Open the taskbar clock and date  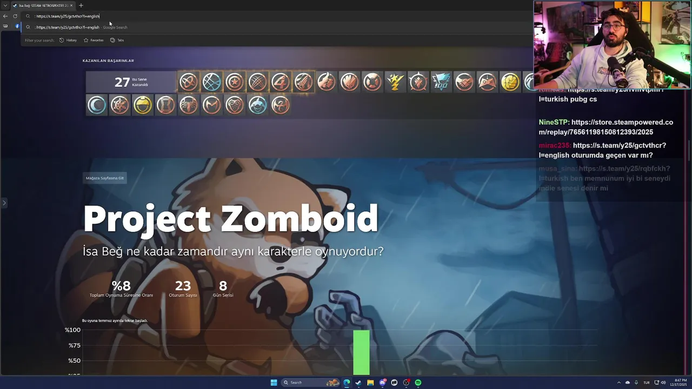click(680, 383)
